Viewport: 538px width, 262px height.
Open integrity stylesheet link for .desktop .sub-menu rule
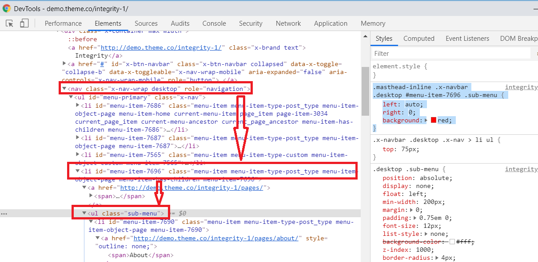point(521,169)
